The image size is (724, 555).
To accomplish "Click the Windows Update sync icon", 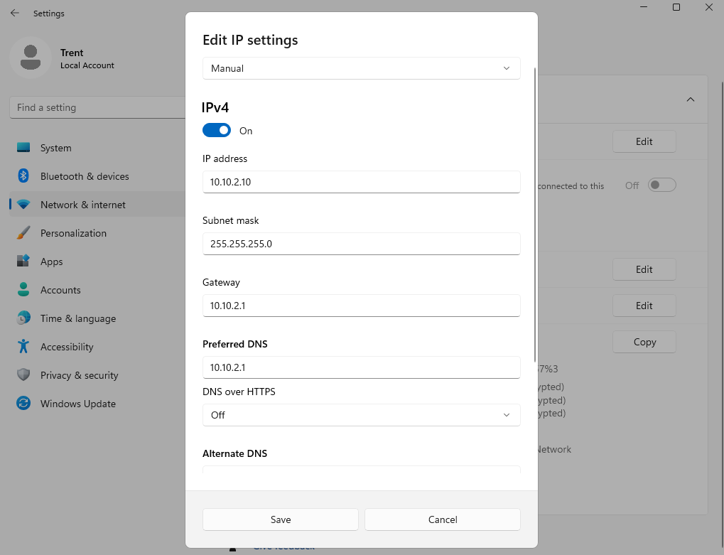I will click(23, 404).
